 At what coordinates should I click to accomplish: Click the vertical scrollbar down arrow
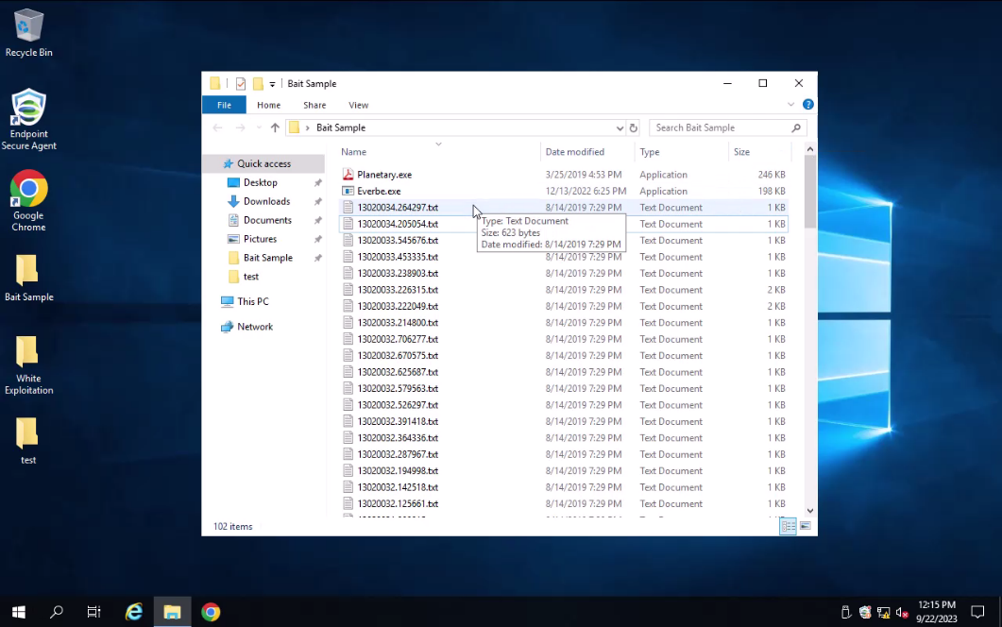(809, 510)
